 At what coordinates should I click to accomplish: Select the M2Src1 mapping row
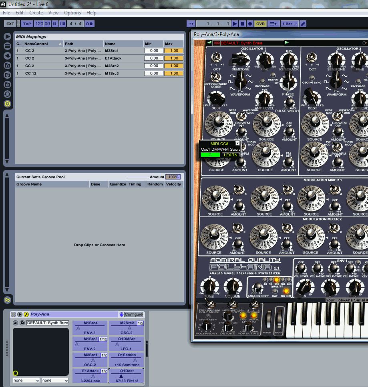point(99,51)
